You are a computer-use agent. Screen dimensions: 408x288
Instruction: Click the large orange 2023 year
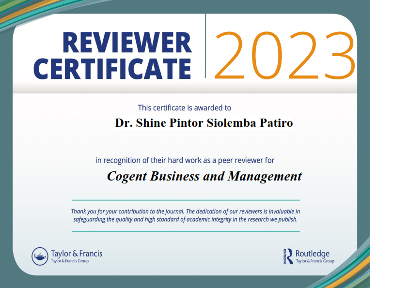point(285,56)
